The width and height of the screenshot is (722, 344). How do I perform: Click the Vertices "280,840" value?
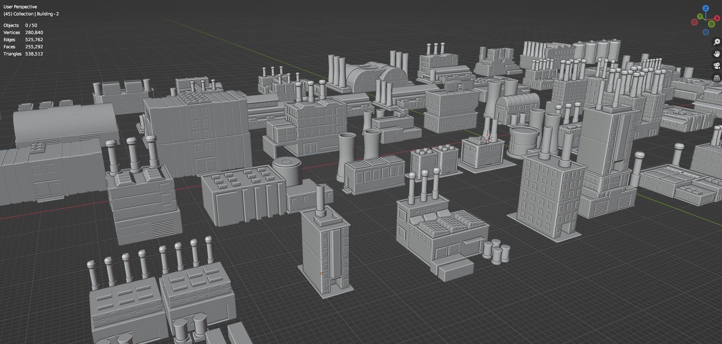pos(34,32)
